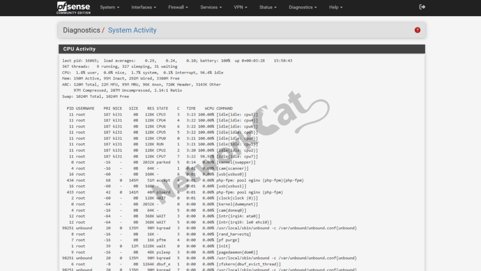Viewport: 481px width, 271px height.
Task: Click the WCPU column header text
Action: pyautogui.click(x=209, y=108)
